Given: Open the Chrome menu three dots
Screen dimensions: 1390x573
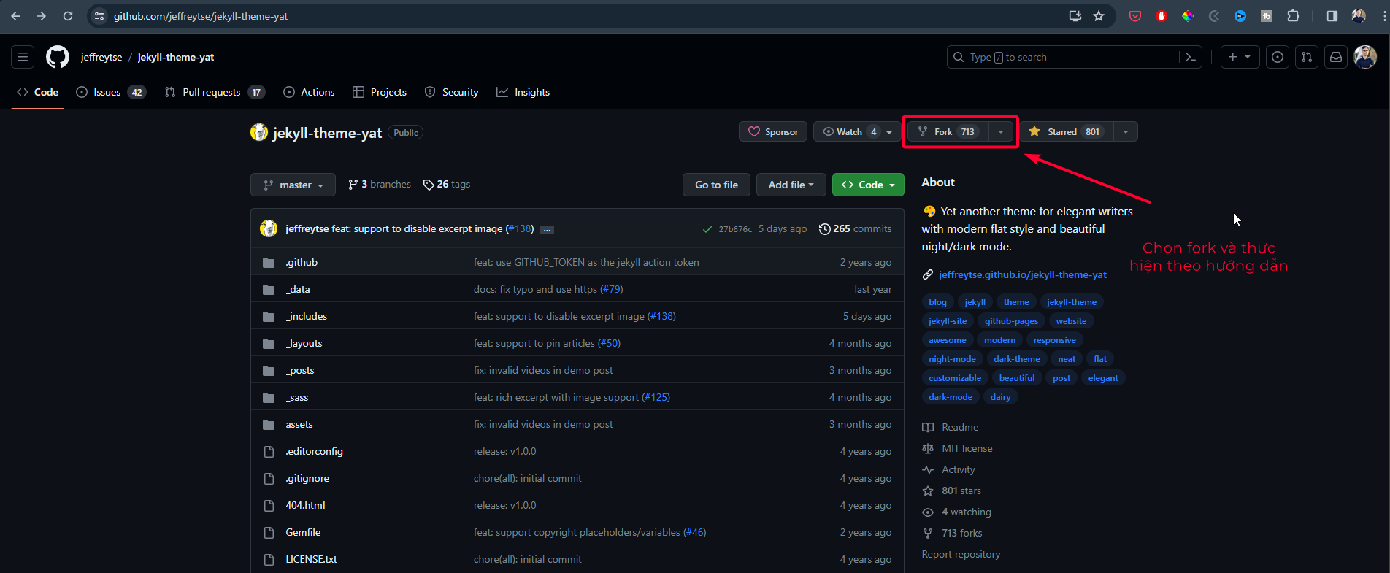Looking at the screenshot, I should coord(1384,16).
